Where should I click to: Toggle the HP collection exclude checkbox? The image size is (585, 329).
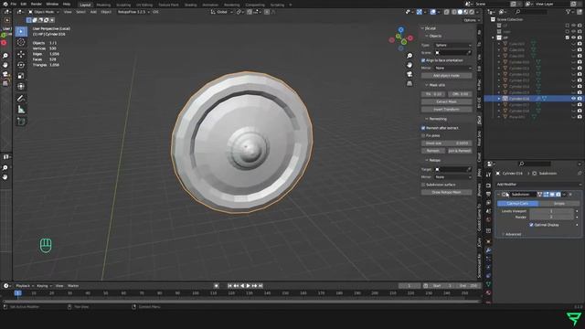point(568,37)
